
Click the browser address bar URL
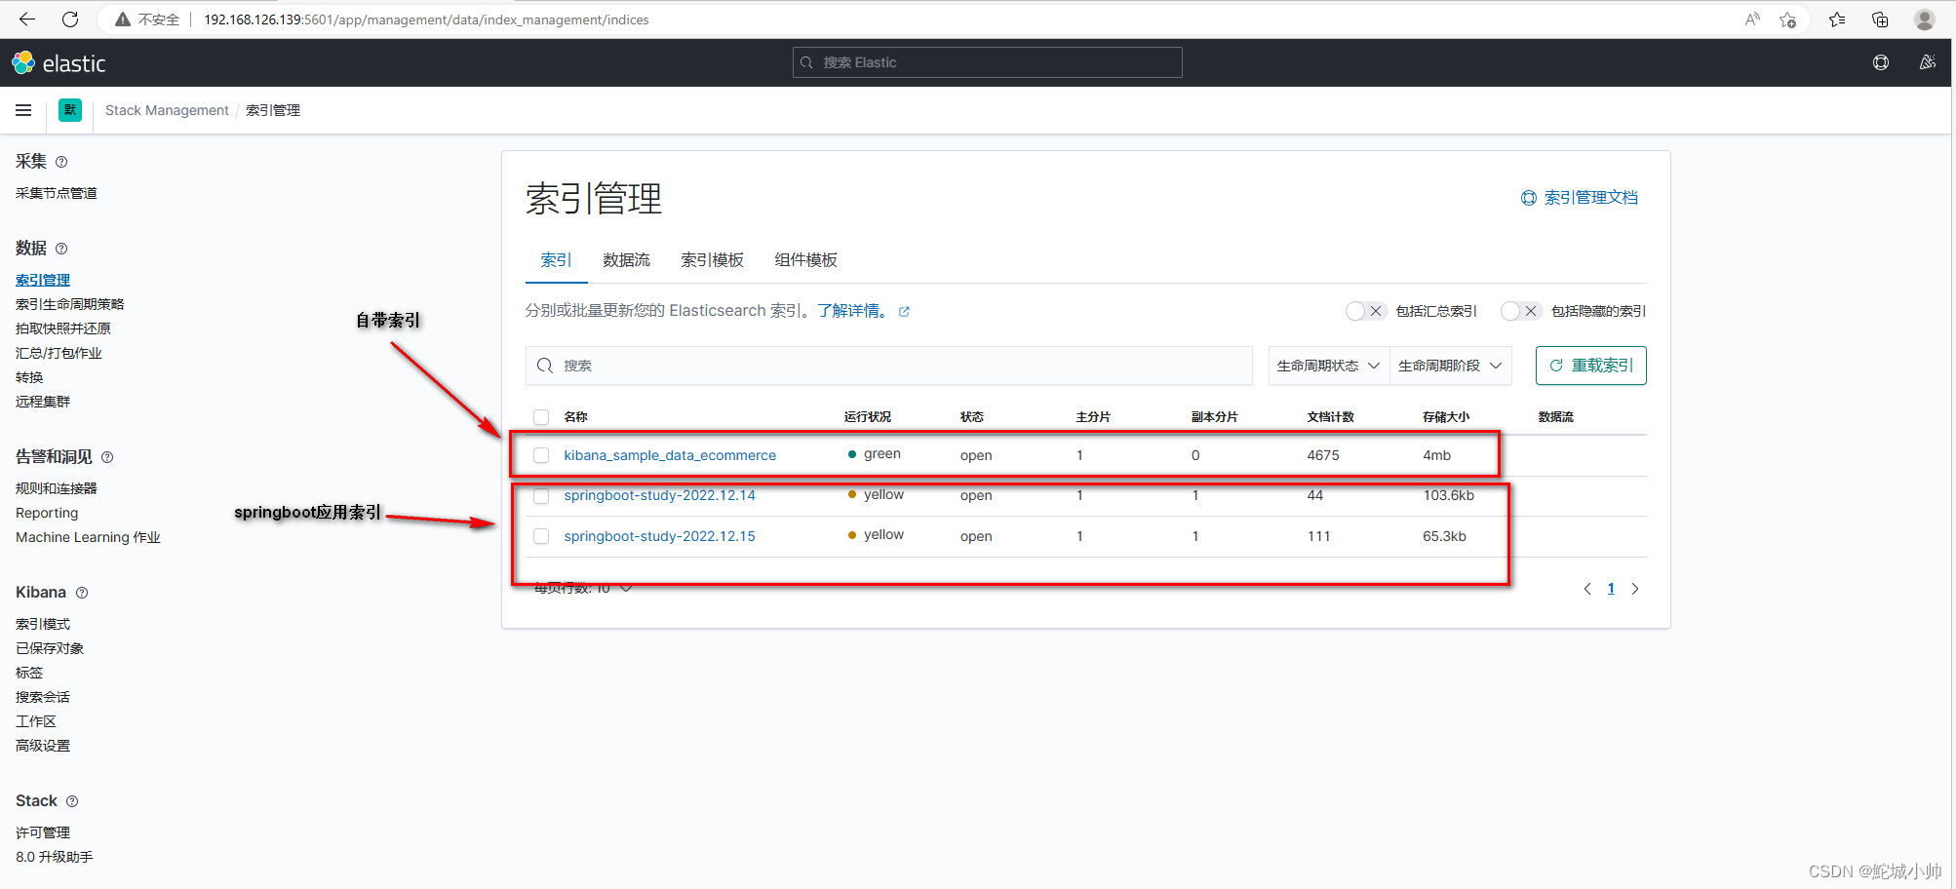(426, 19)
